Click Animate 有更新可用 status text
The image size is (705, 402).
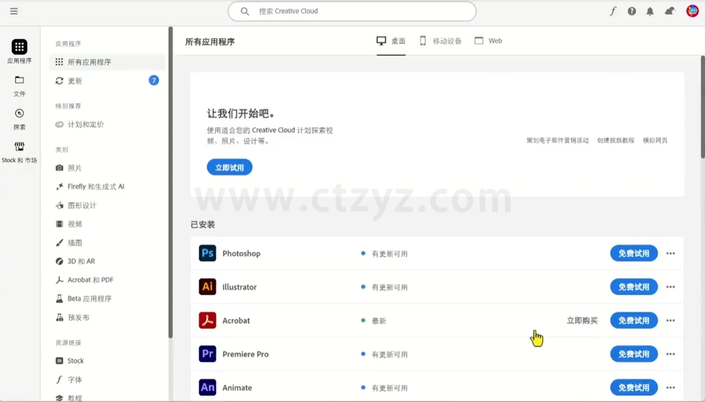point(389,387)
